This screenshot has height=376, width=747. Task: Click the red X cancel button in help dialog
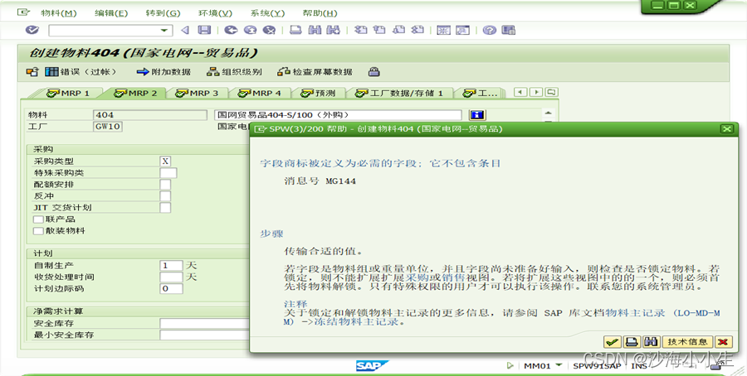point(724,342)
